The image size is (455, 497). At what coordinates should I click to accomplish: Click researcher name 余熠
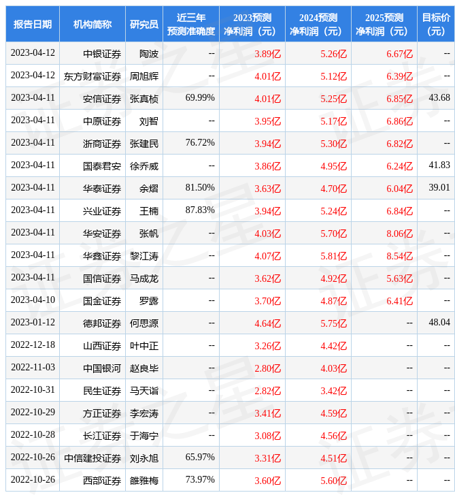tap(149, 189)
